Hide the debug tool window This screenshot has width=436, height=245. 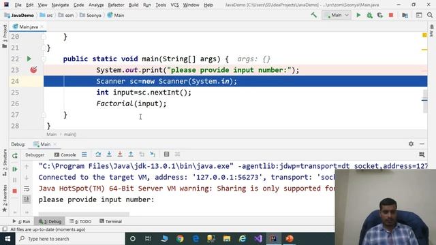[x=422, y=144]
